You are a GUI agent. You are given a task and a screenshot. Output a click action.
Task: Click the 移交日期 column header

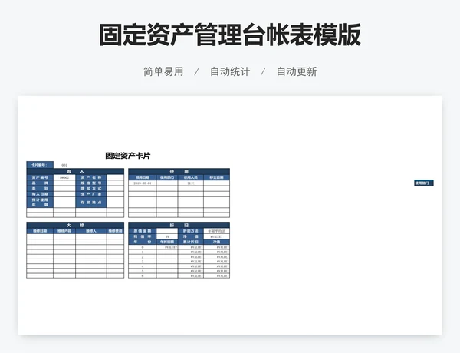[x=216, y=177]
